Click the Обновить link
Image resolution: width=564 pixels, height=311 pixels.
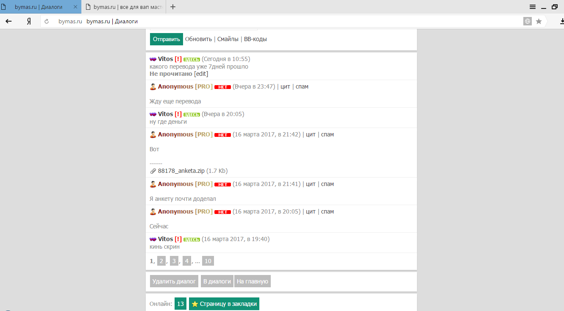click(198, 39)
